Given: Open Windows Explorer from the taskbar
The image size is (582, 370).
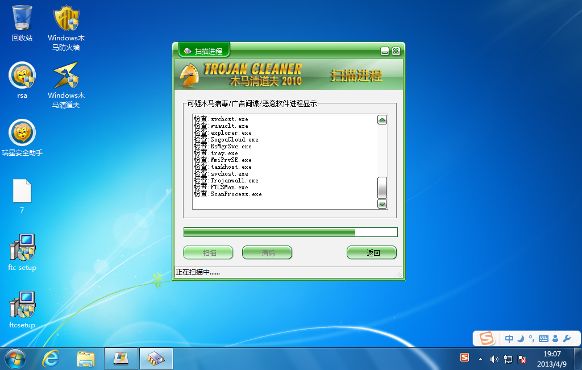Looking at the screenshot, I should pyautogui.click(x=86, y=359).
